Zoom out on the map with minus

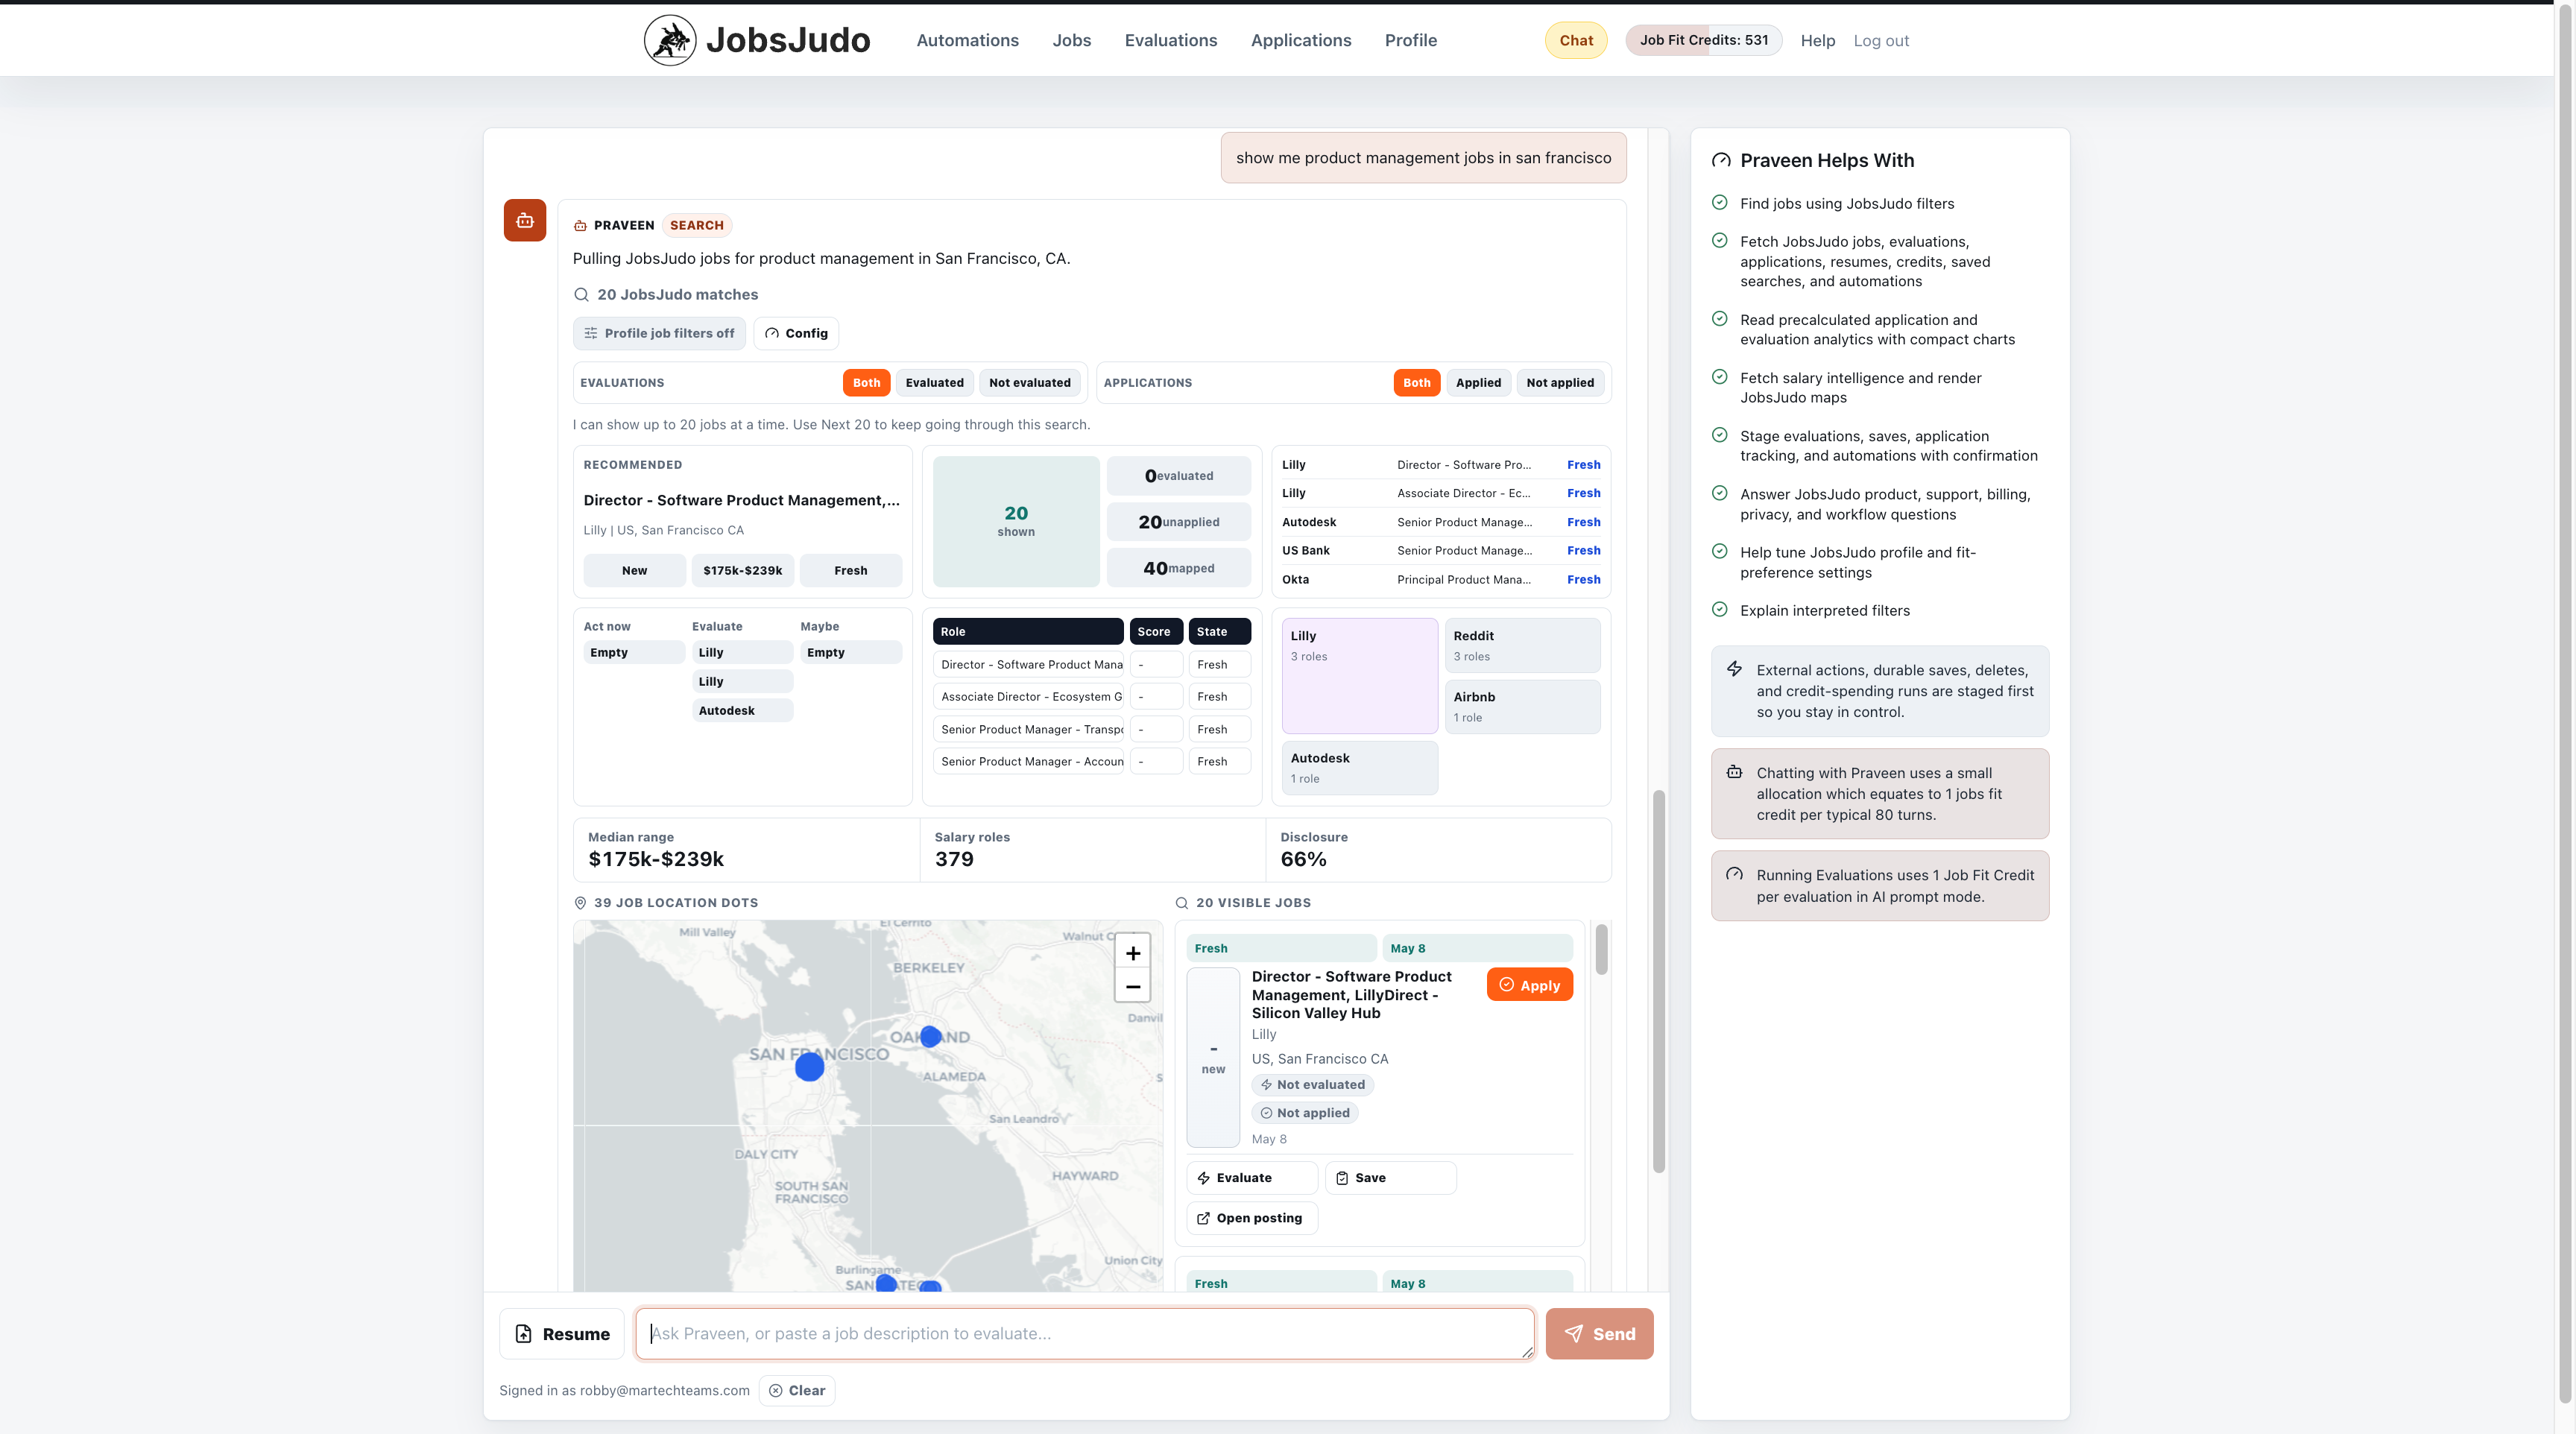[1133, 986]
